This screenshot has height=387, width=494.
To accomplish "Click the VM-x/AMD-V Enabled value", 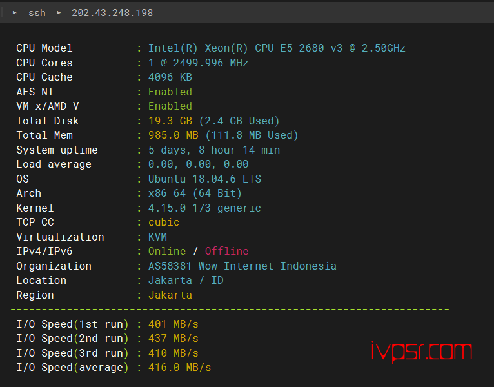I will tap(170, 106).
